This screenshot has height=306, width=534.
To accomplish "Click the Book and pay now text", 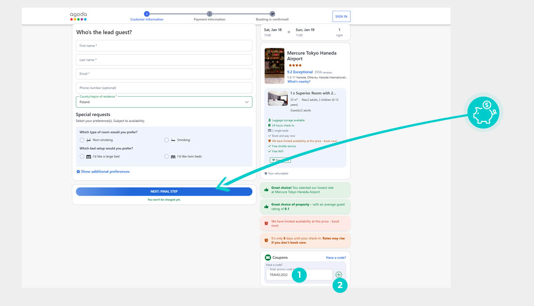I will pyautogui.click(x=284, y=136).
